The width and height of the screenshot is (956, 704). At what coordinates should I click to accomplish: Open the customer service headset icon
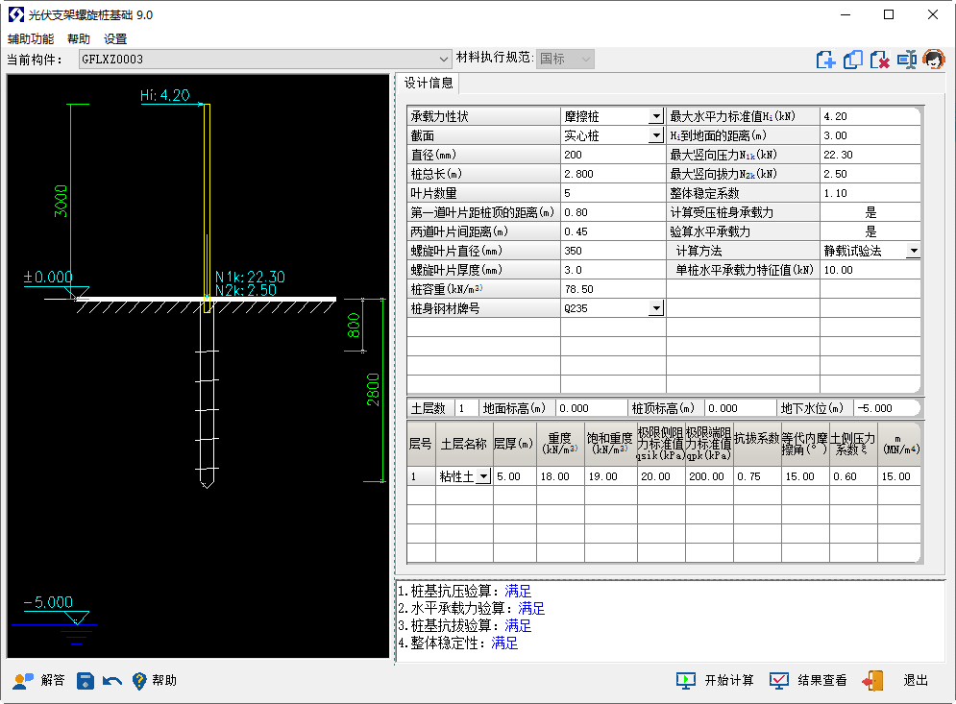tap(933, 60)
